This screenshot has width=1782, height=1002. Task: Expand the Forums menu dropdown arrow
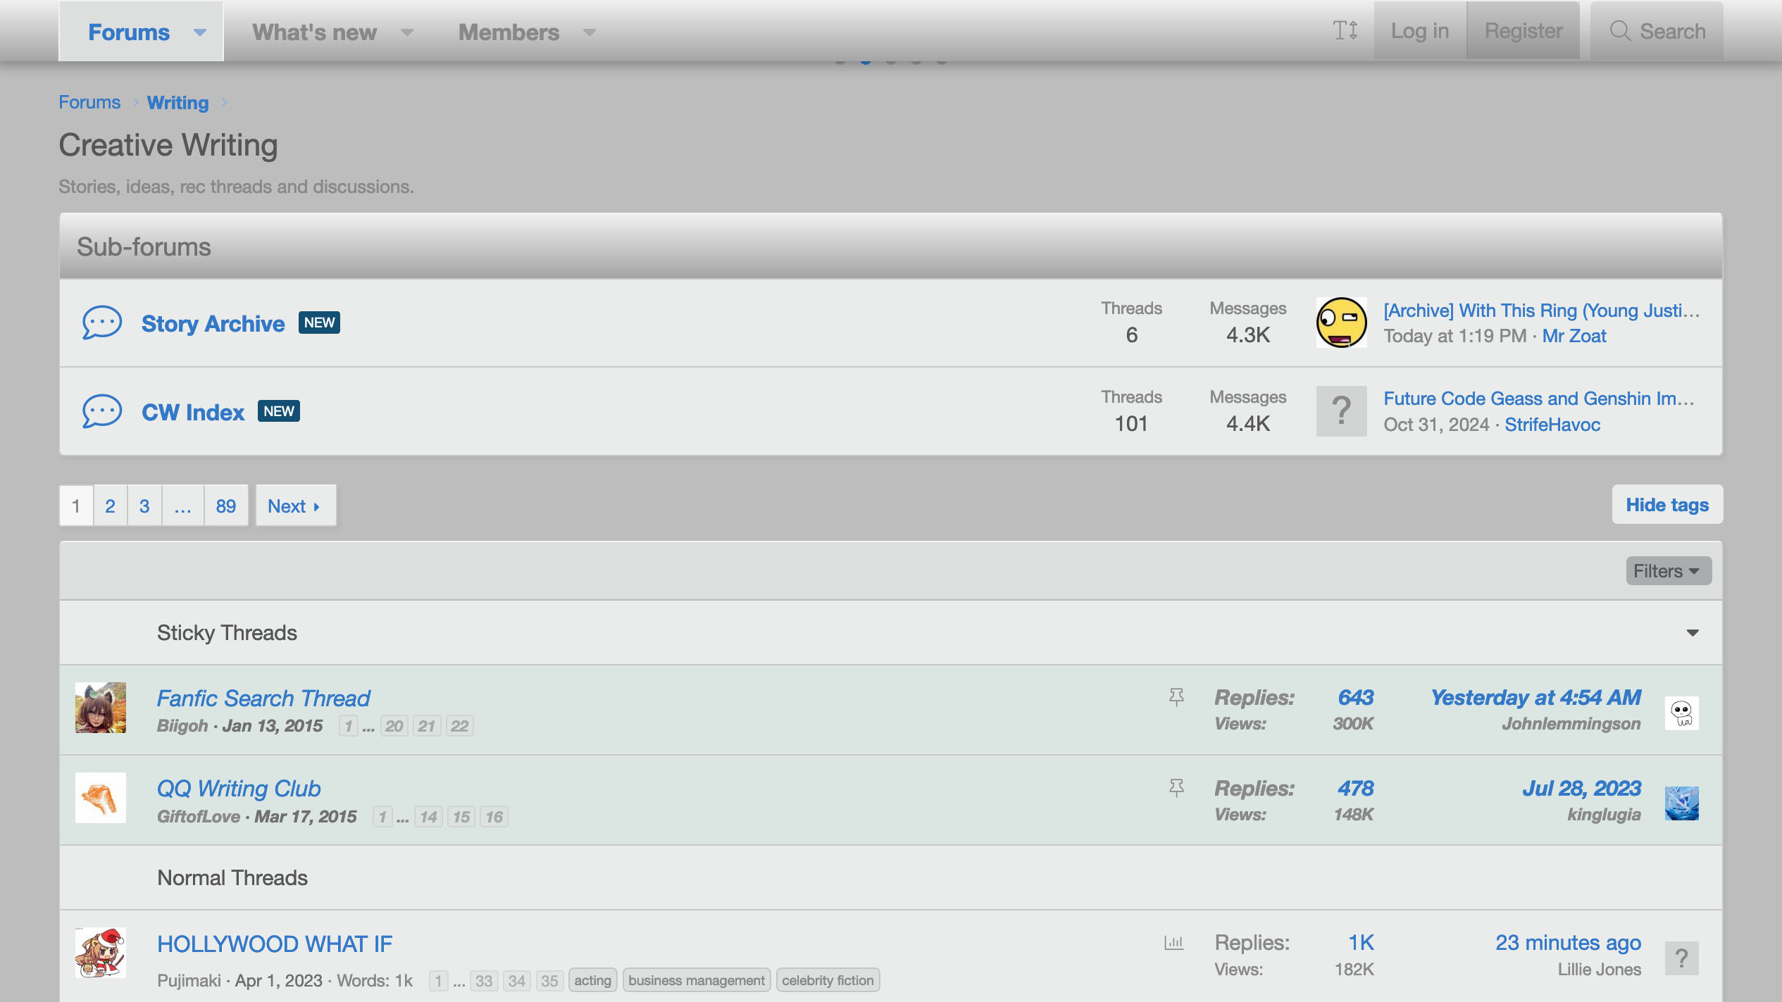[200, 32]
